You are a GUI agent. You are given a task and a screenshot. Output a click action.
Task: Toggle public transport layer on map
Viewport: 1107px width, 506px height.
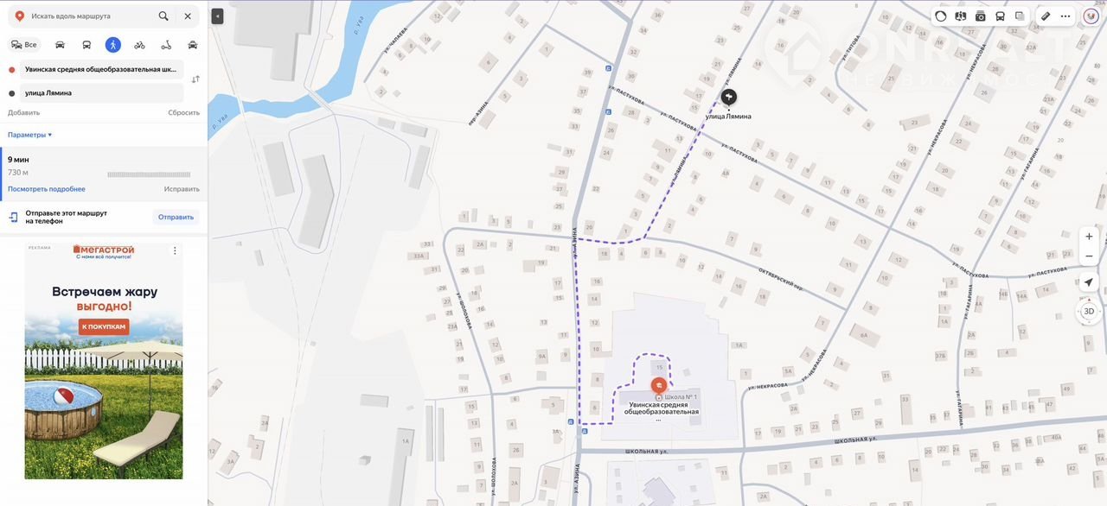tap(1000, 16)
